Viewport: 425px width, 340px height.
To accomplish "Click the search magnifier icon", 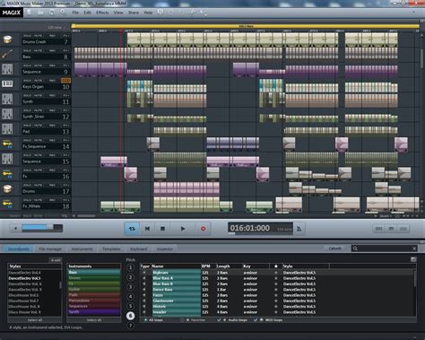I will pos(355,248).
